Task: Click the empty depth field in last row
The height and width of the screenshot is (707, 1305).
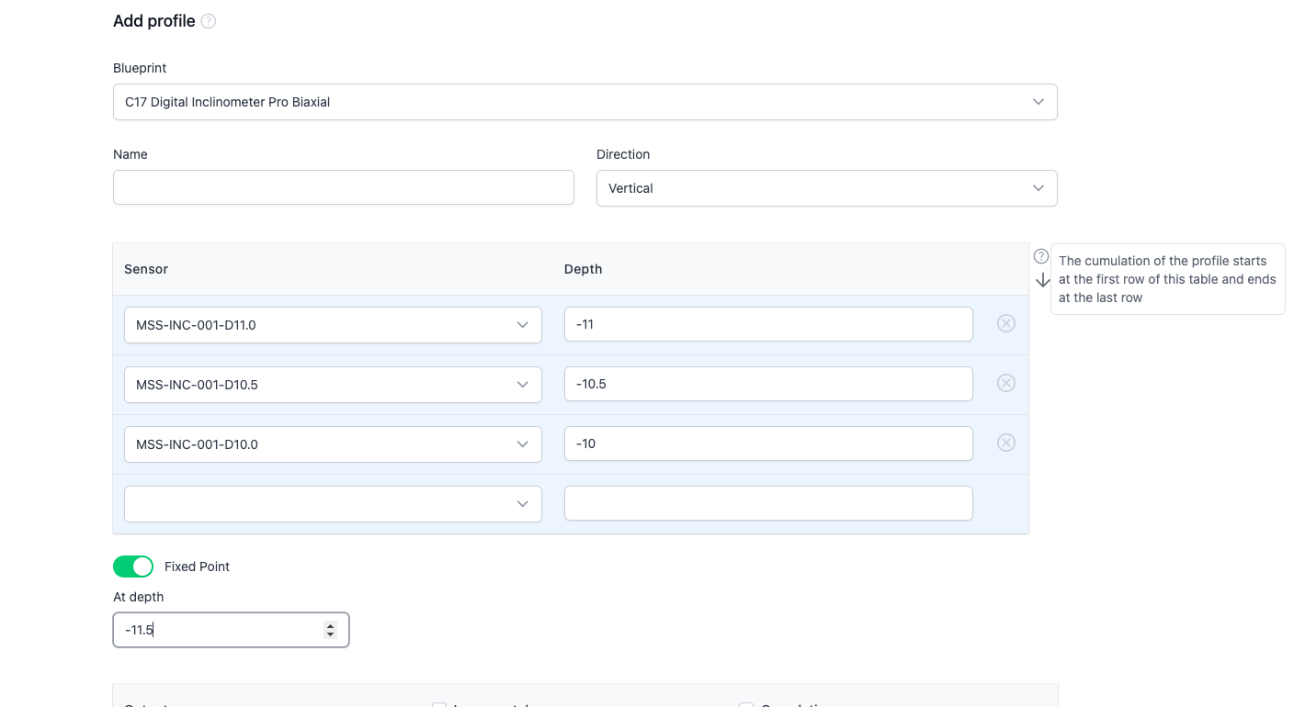Action: pyautogui.click(x=767, y=503)
